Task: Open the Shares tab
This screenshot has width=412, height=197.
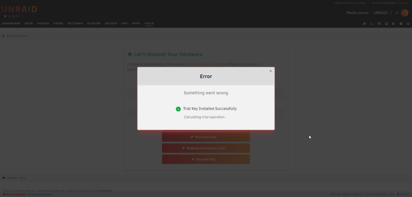Action: point(43,23)
